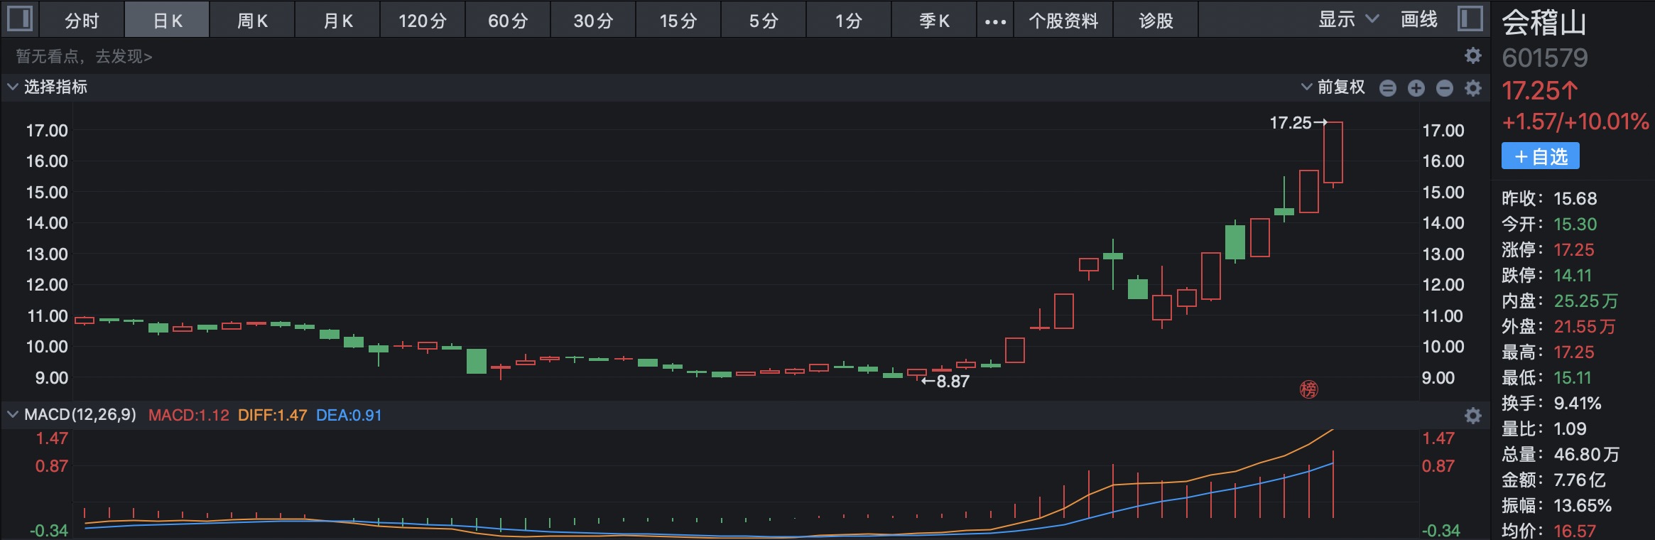This screenshot has width=1655, height=540.
Task: Click the stock code 601579
Action: pos(1544,58)
